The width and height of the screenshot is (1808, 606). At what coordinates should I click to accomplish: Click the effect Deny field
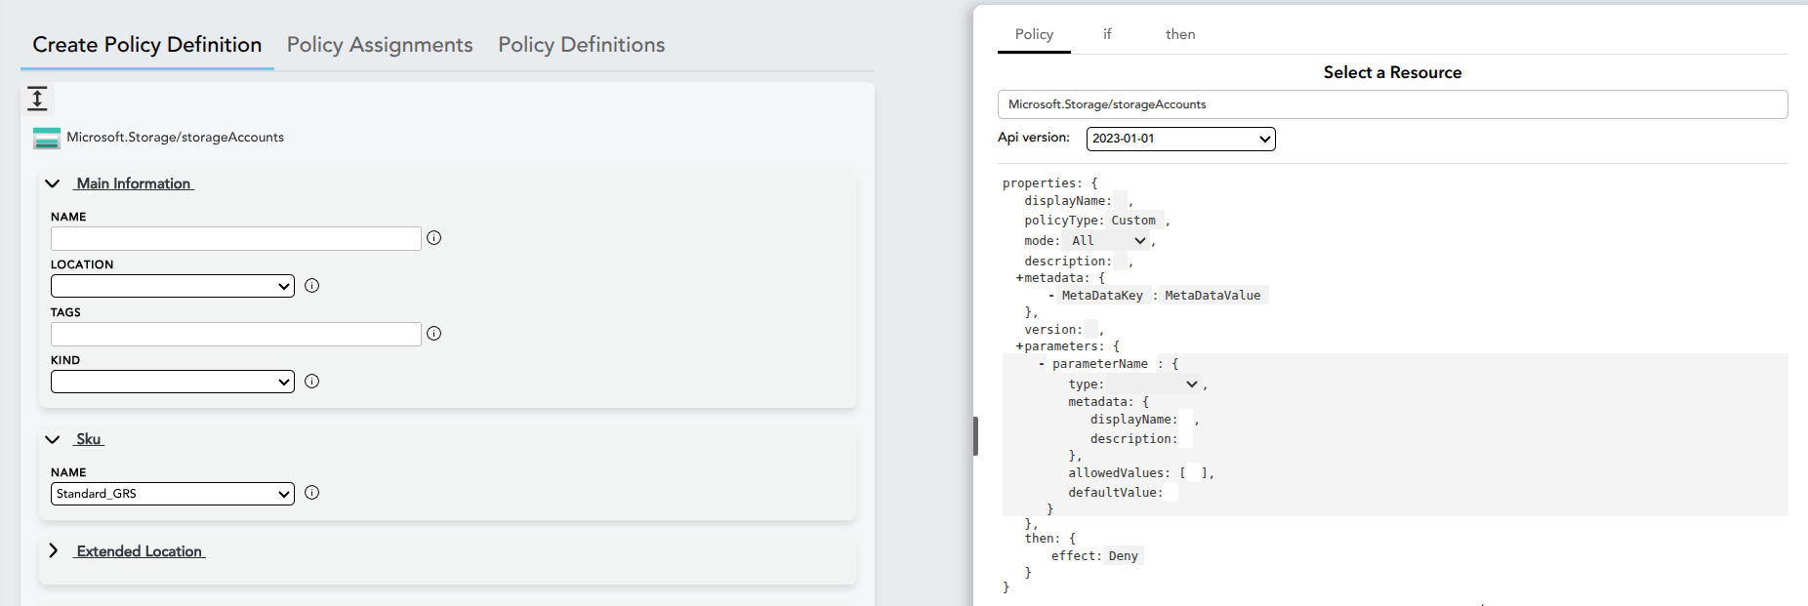coord(1124,556)
